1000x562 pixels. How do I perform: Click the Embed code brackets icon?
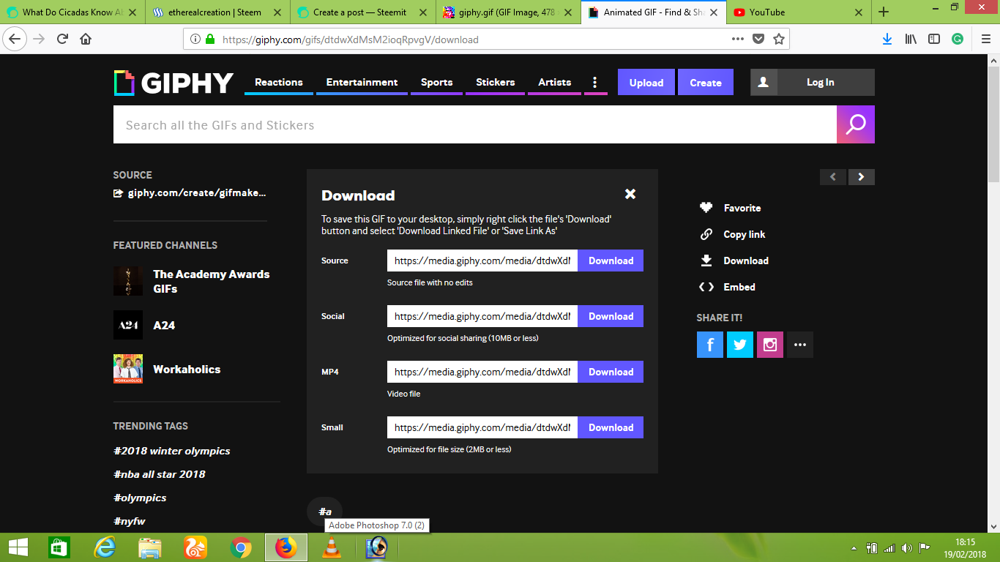706,287
